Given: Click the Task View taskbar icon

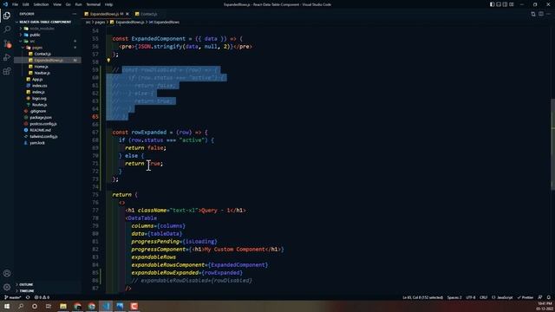Looking at the screenshot, I should 49,306.
